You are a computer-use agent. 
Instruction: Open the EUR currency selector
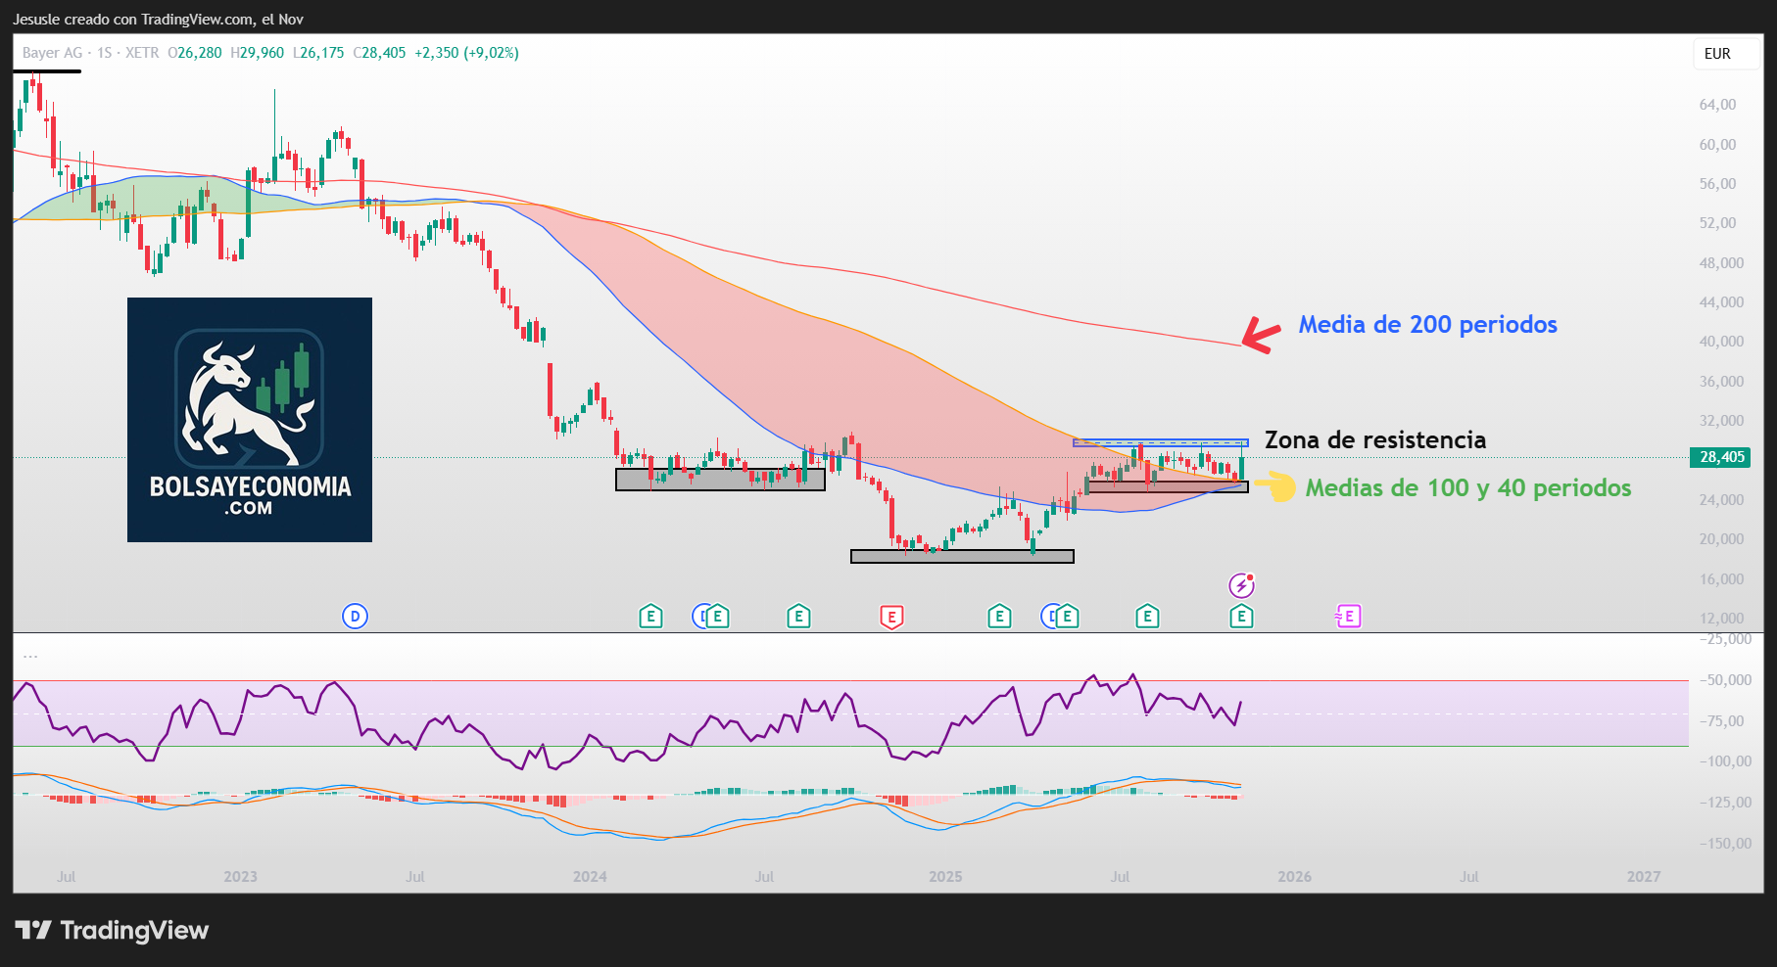1717,54
